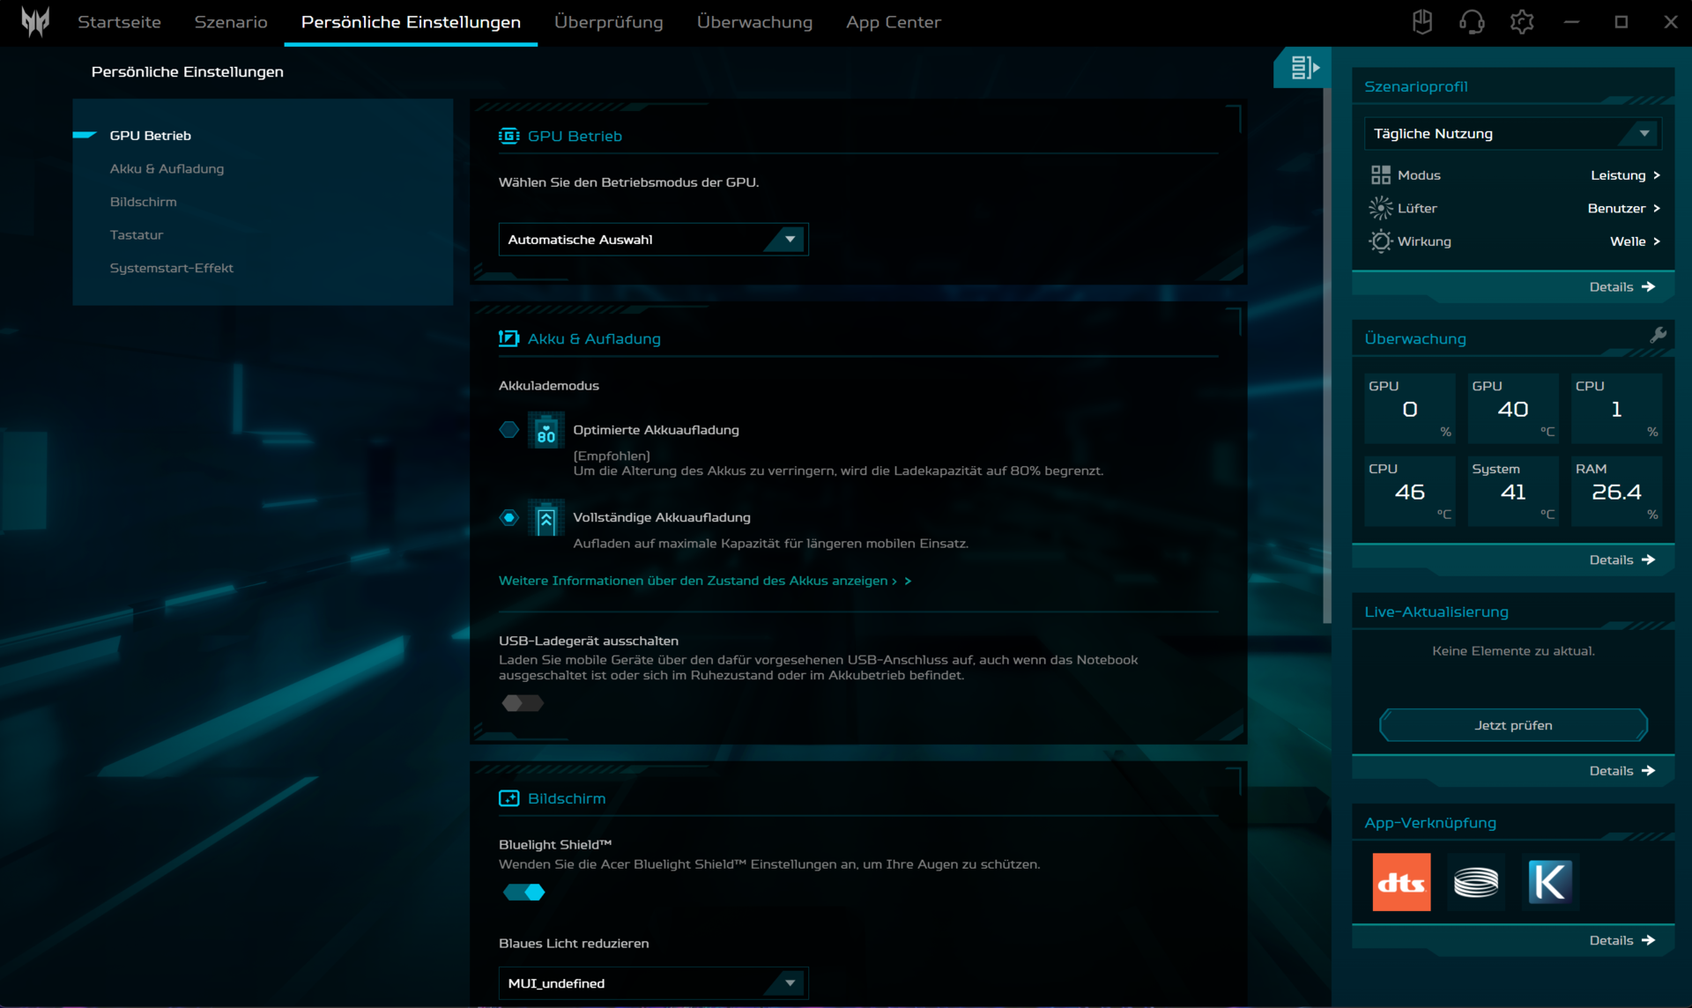Launch the DTS app shortcut
Viewport: 1692px width, 1008px height.
tap(1401, 881)
